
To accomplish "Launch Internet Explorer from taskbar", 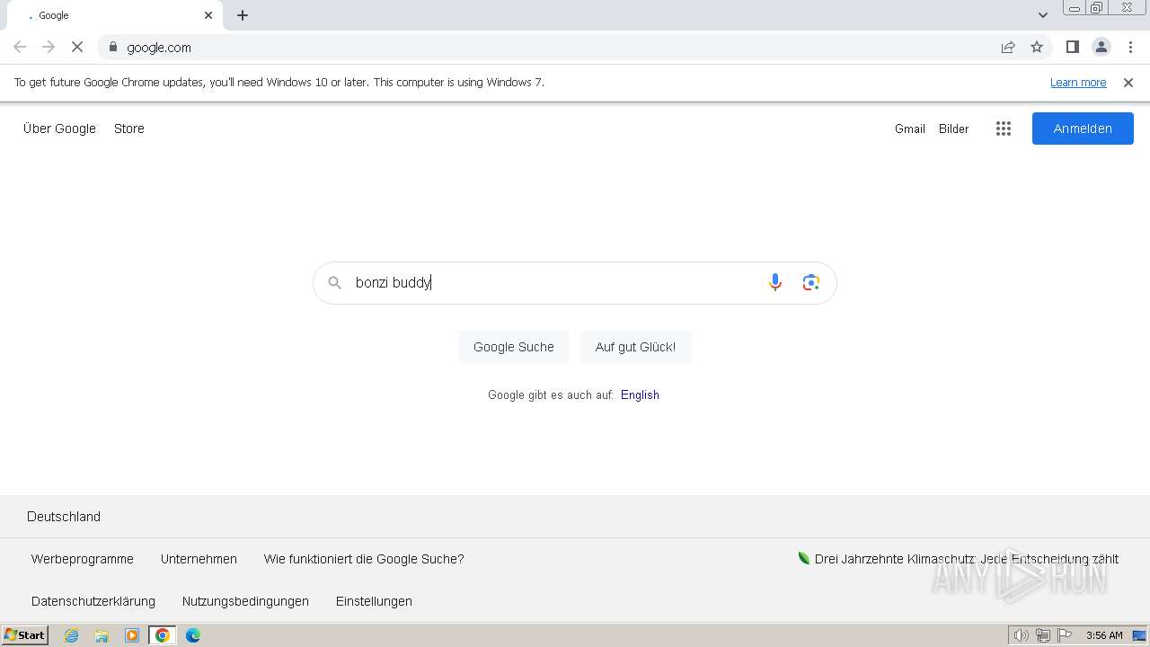I will point(72,635).
